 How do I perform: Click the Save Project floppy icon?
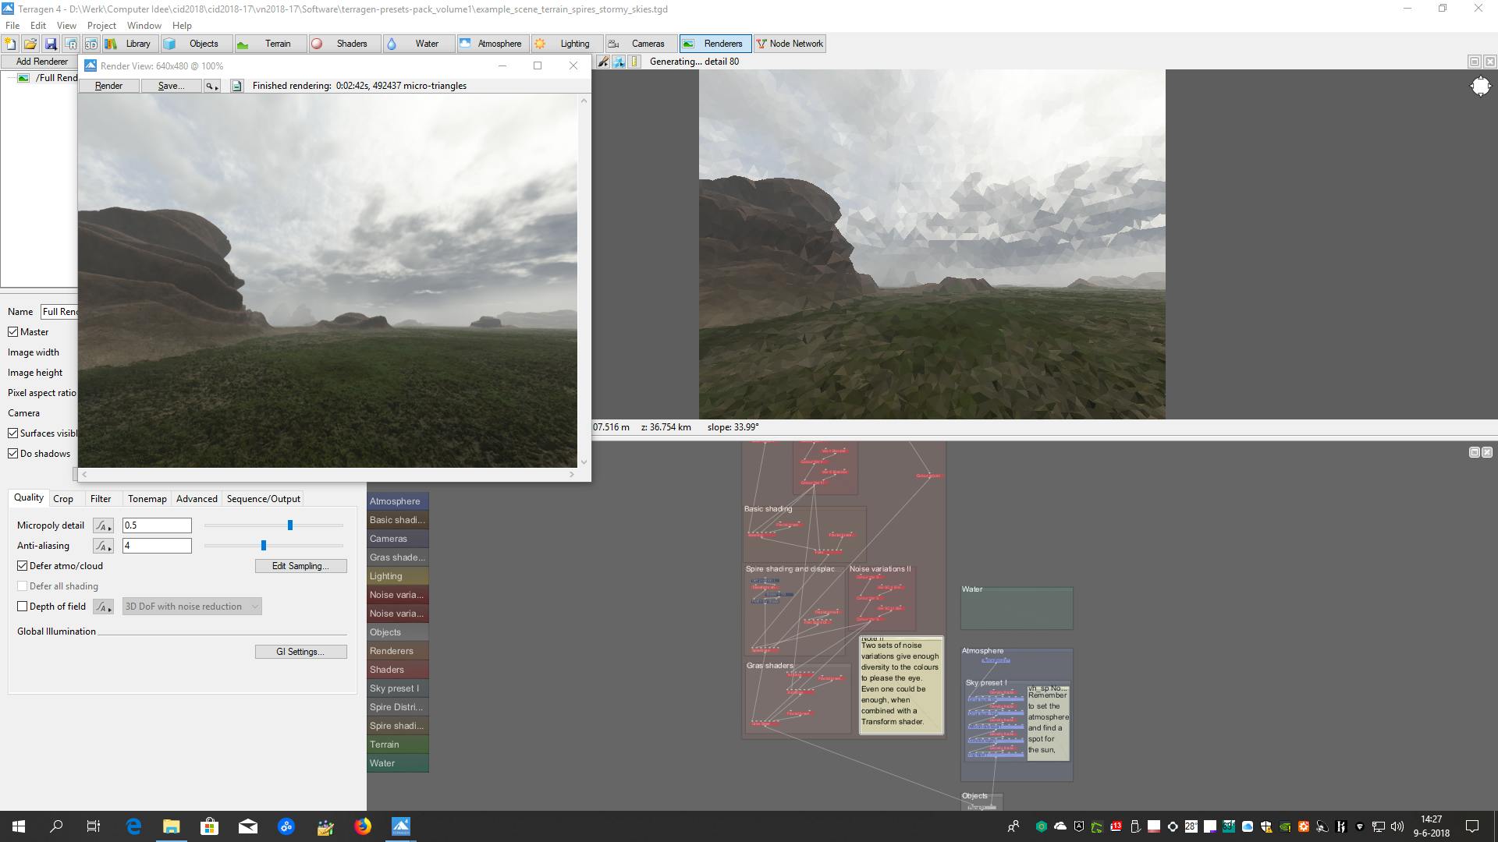[x=51, y=44]
